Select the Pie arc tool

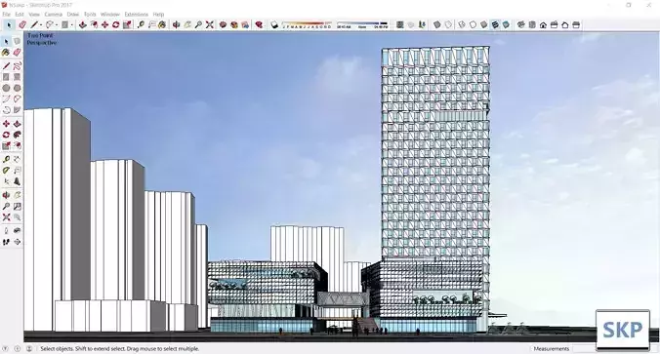pos(17,110)
